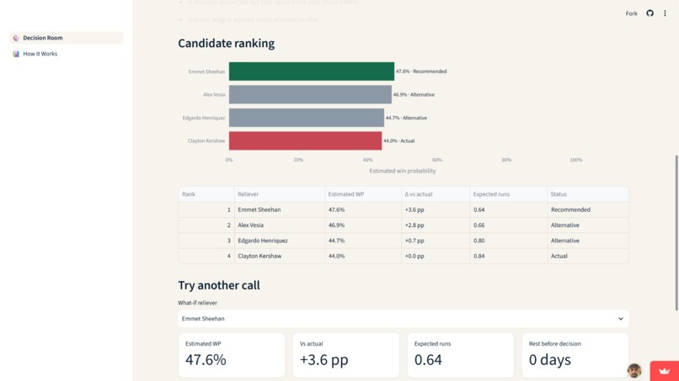This screenshot has width=679, height=381.
Task: Click the green Emmet Sheehan bar
Action: pyautogui.click(x=312, y=71)
